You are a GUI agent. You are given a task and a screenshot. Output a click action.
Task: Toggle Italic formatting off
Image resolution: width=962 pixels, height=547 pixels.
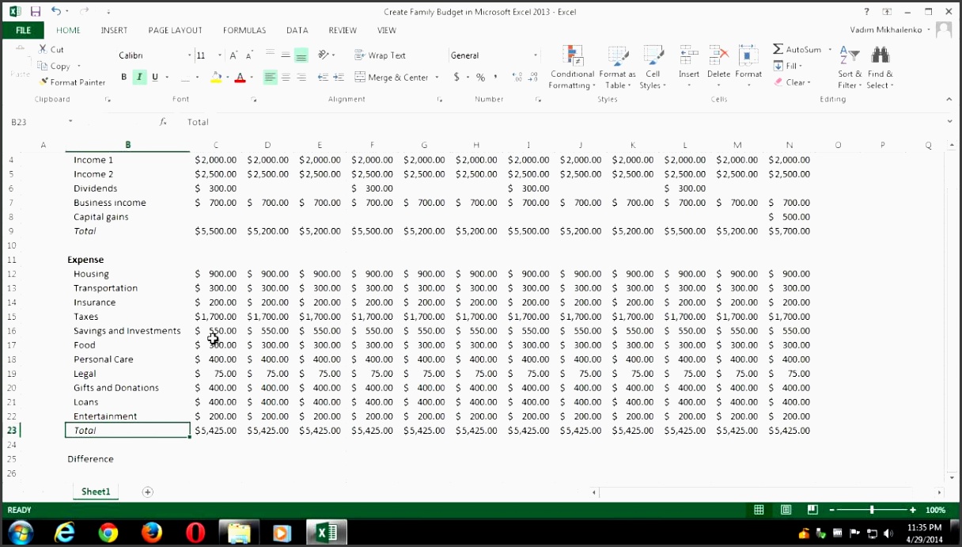pyautogui.click(x=139, y=78)
